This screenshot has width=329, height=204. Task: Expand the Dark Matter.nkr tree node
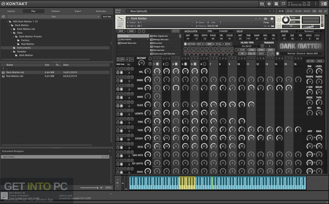point(11,29)
